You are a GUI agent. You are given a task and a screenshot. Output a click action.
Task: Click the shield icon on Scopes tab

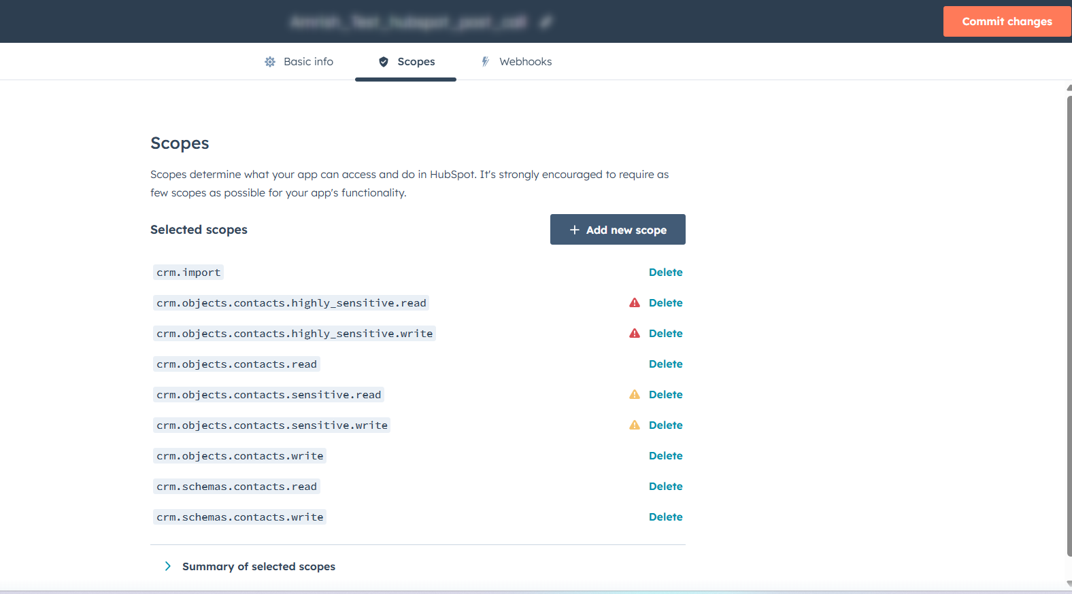tap(384, 62)
